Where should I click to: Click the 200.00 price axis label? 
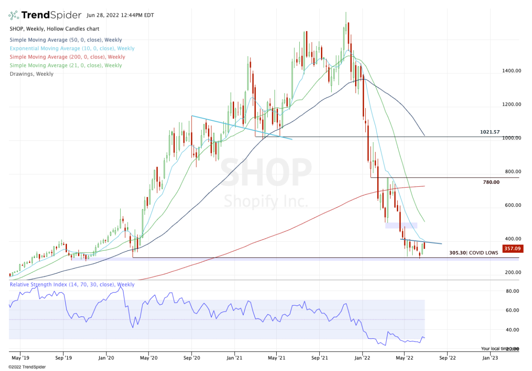point(513,272)
